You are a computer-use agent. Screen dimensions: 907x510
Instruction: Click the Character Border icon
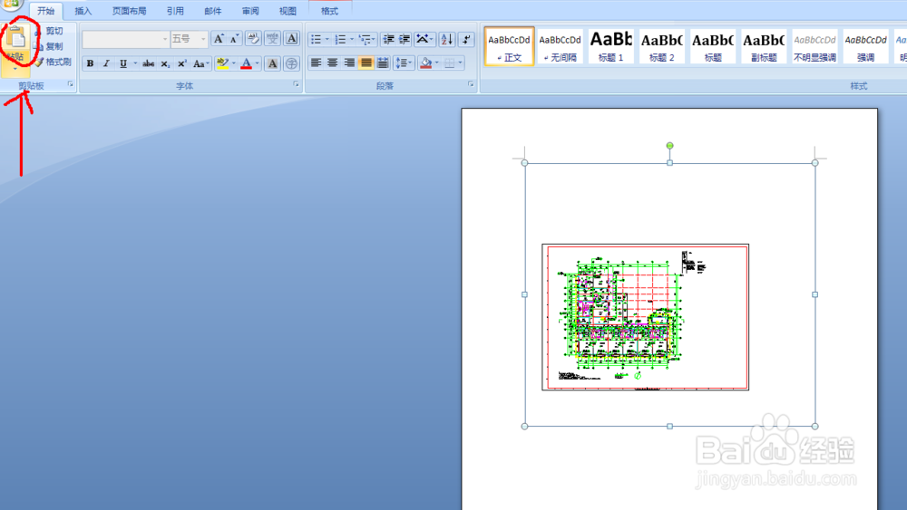click(291, 39)
